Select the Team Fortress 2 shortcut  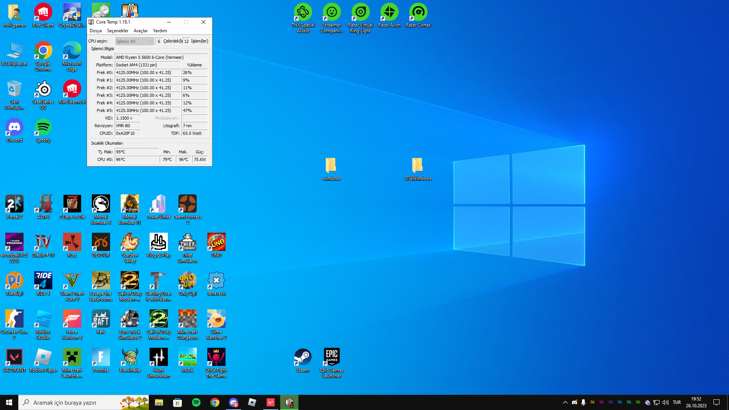(x=188, y=210)
